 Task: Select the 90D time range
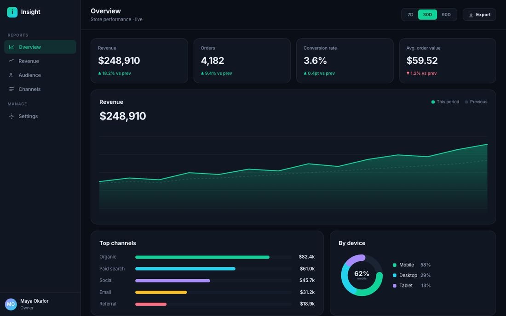tap(446, 15)
